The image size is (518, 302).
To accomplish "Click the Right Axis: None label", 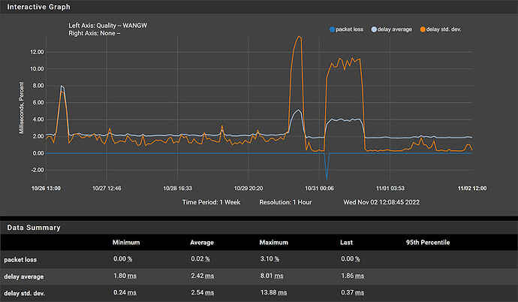I will point(94,33).
